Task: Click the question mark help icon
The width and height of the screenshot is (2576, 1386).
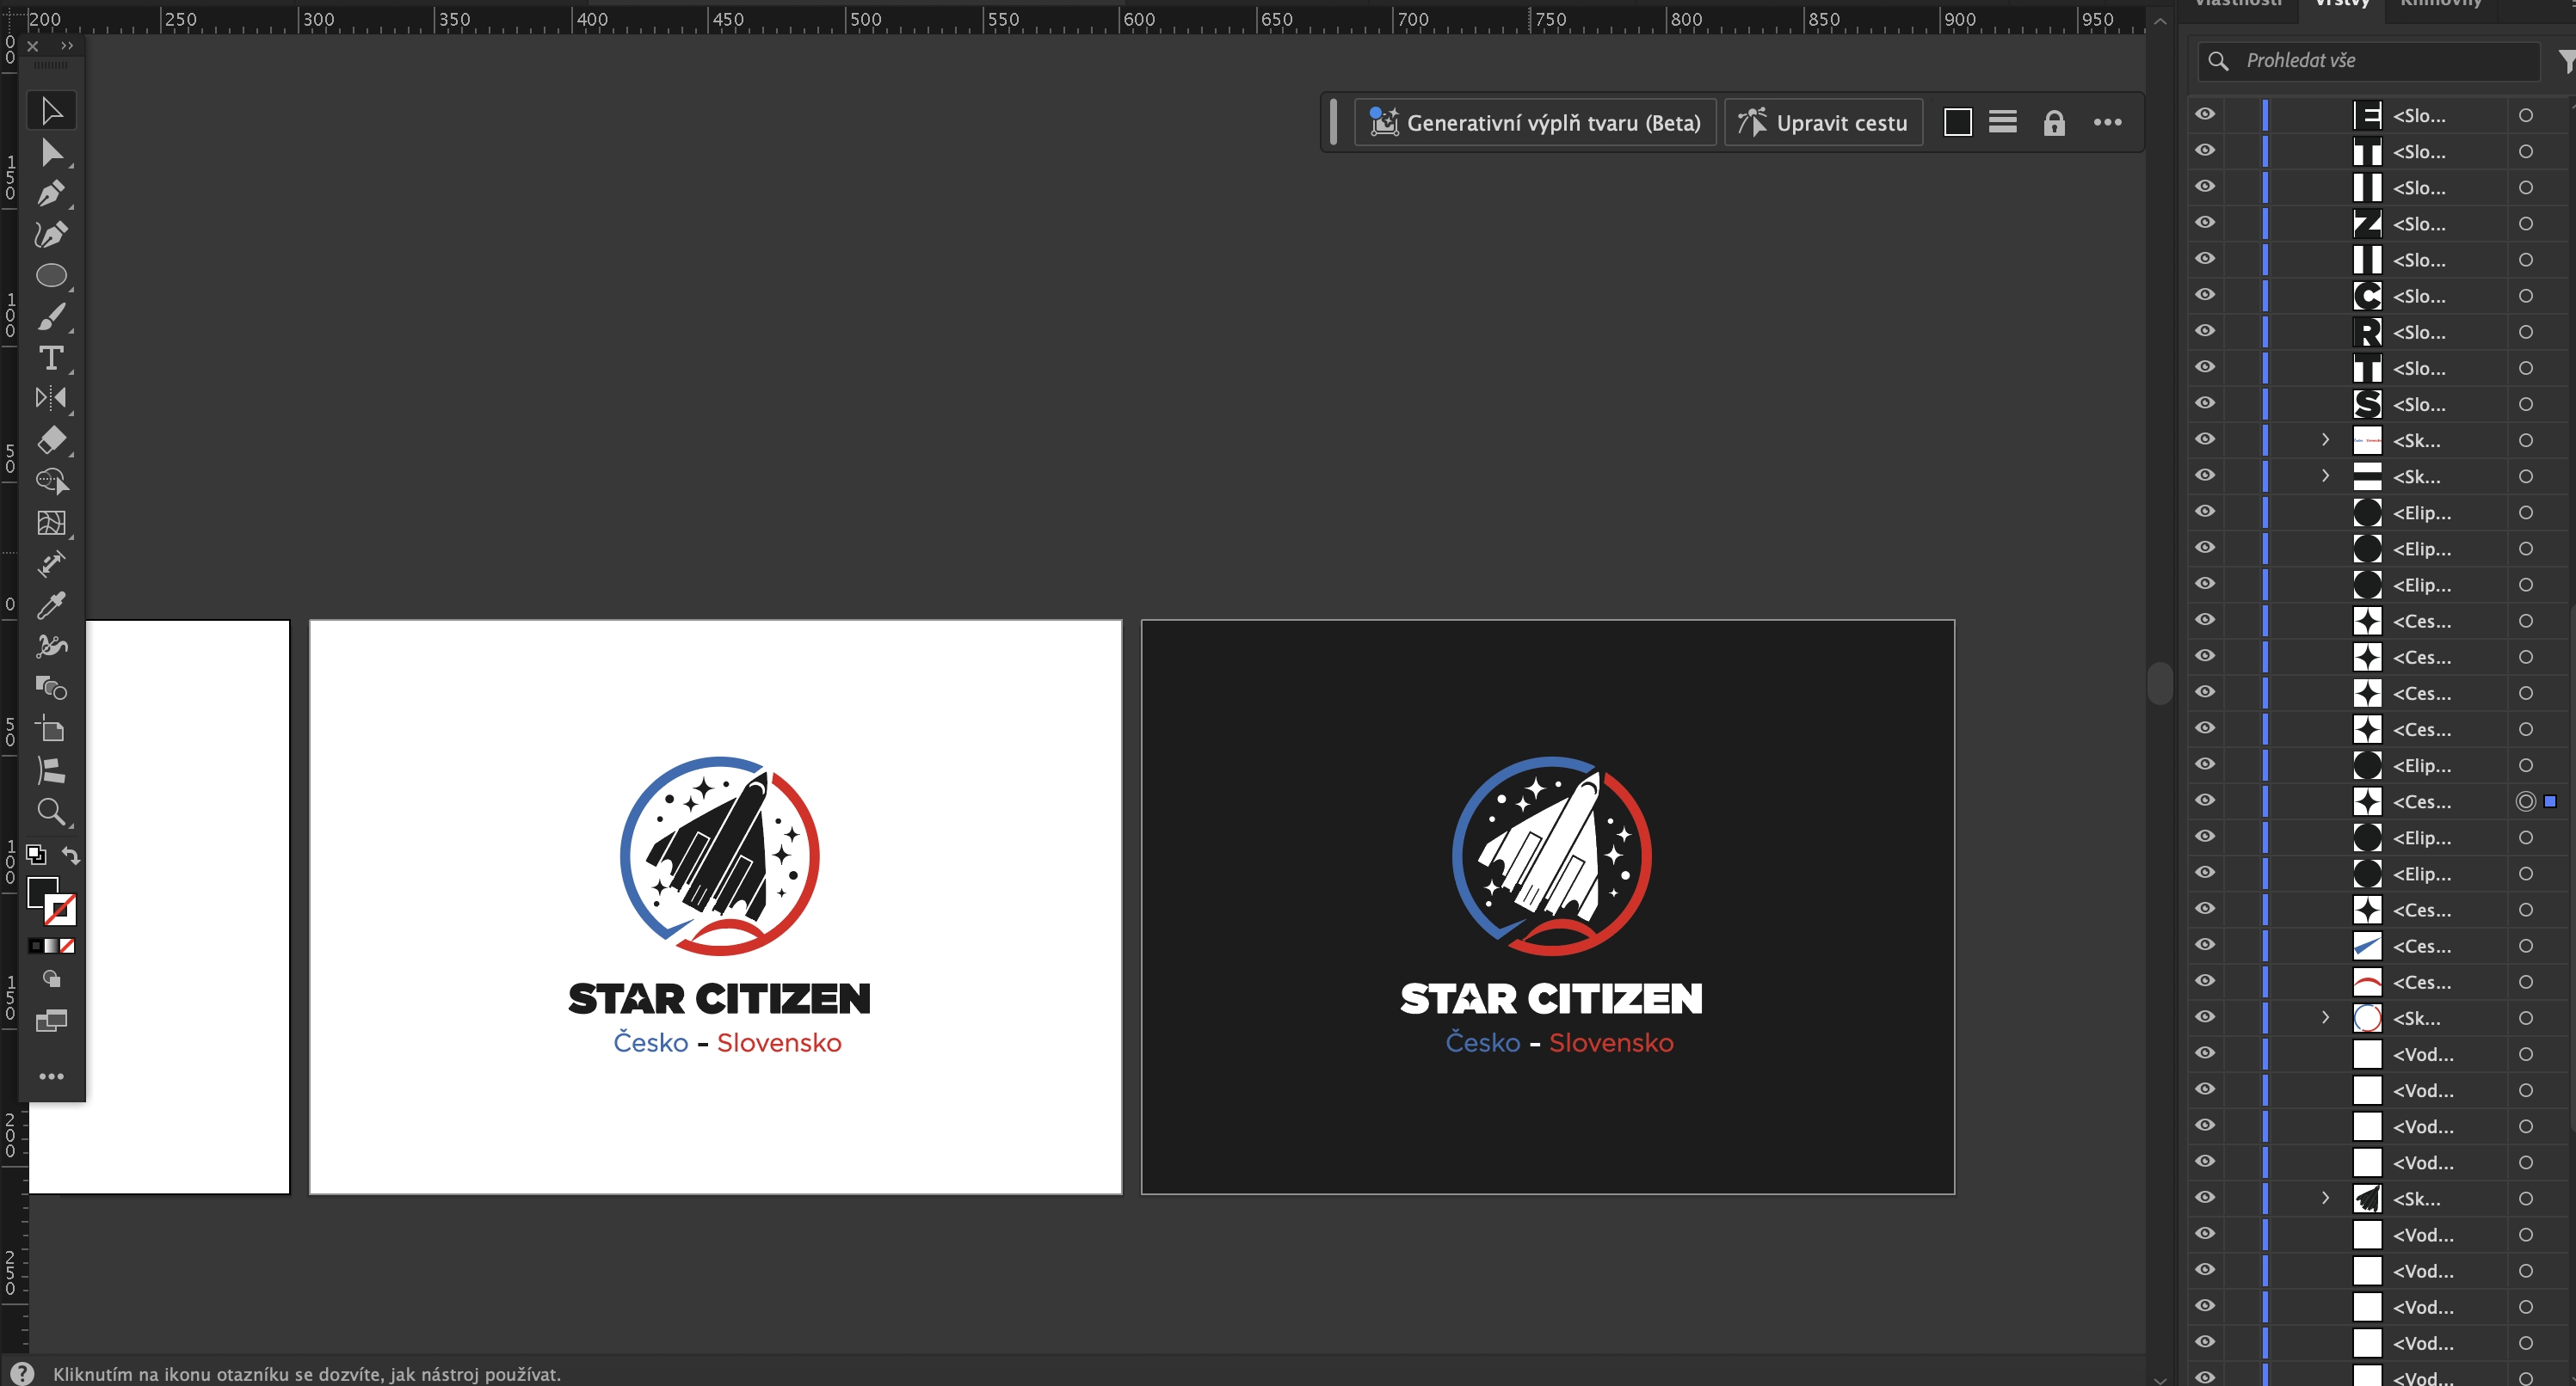Action: (x=22, y=1374)
